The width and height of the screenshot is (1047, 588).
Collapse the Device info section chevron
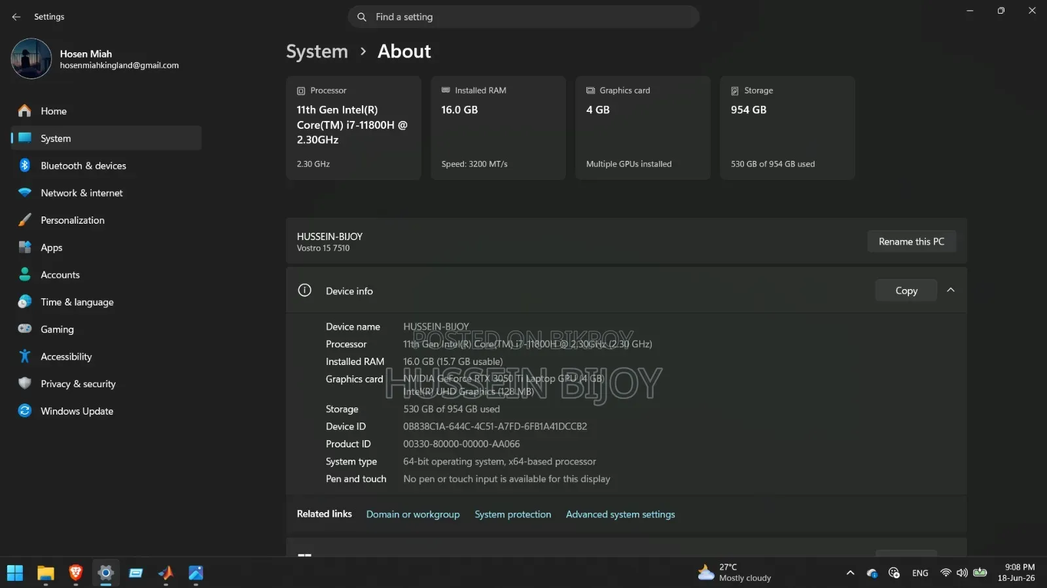(x=951, y=290)
